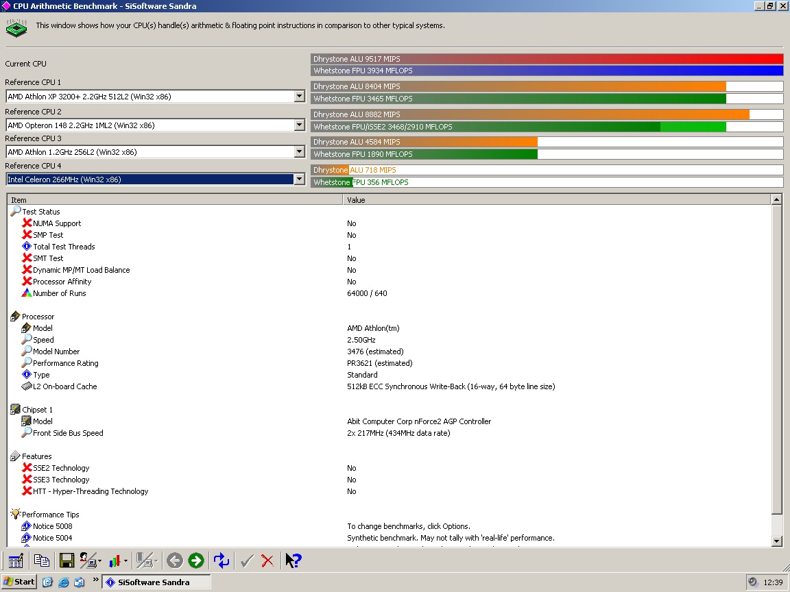Click the context Help cursor icon
Image resolution: width=790 pixels, height=592 pixels.
click(x=294, y=560)
